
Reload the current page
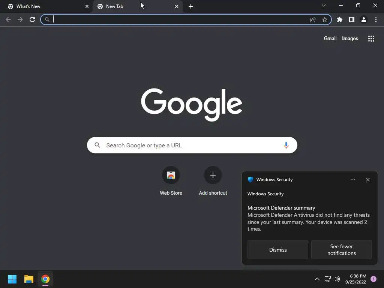(x=32, y=19)
